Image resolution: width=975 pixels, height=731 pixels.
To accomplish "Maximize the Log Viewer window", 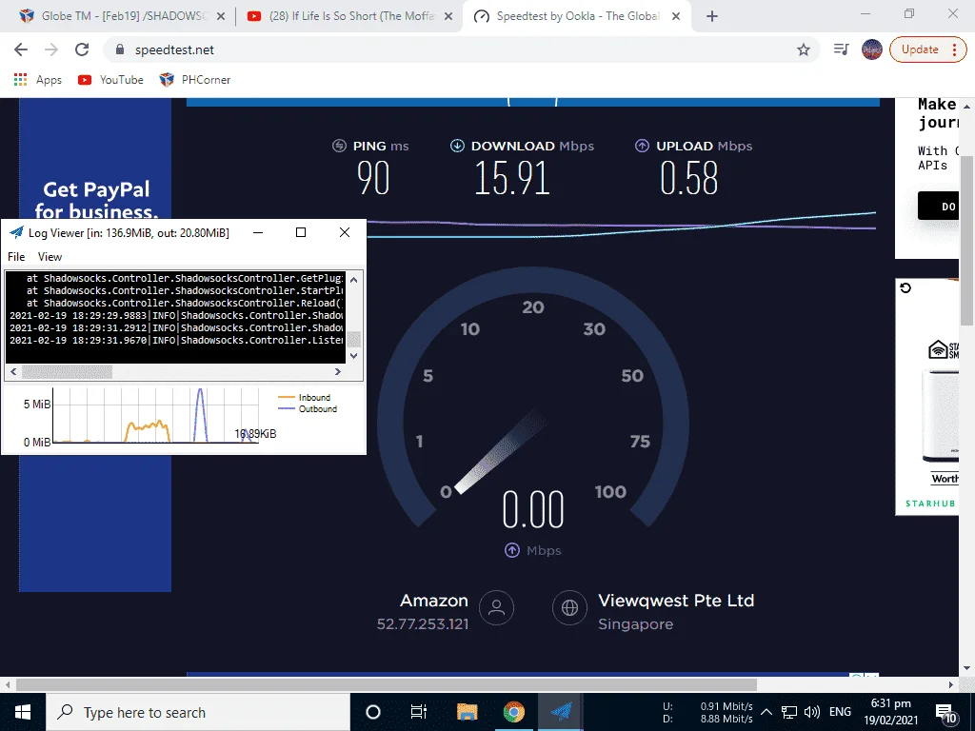I will click(301, 232).
